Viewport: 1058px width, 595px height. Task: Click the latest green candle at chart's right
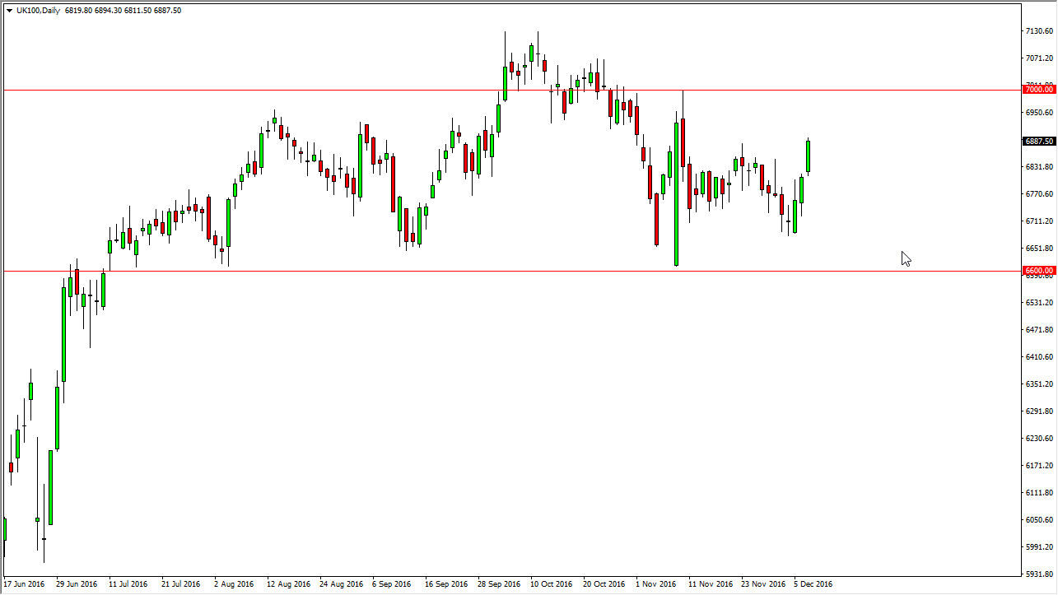coord(809,156)
